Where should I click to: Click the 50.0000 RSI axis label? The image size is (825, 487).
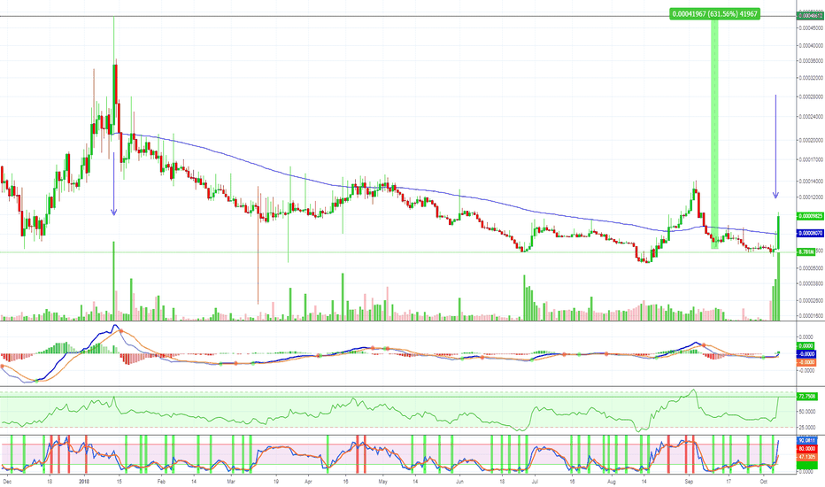807,412
